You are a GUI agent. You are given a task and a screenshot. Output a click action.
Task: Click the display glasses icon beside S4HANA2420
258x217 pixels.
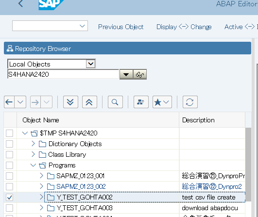[x=140, y=75]
